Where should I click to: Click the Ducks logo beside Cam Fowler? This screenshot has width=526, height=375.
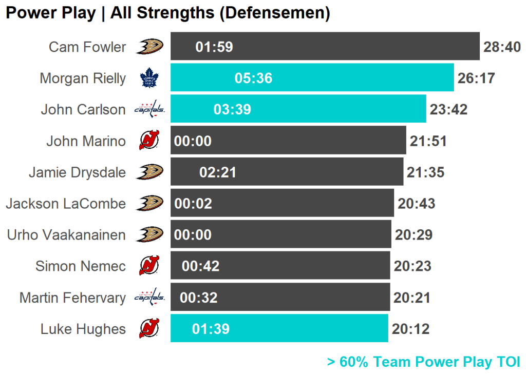[149, 47]
